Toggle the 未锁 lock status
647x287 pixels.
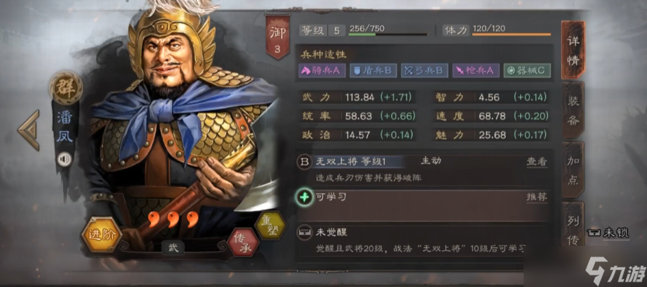point(608,233)
